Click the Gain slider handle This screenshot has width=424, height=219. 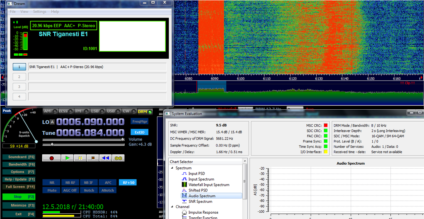[x=52, y=144]
